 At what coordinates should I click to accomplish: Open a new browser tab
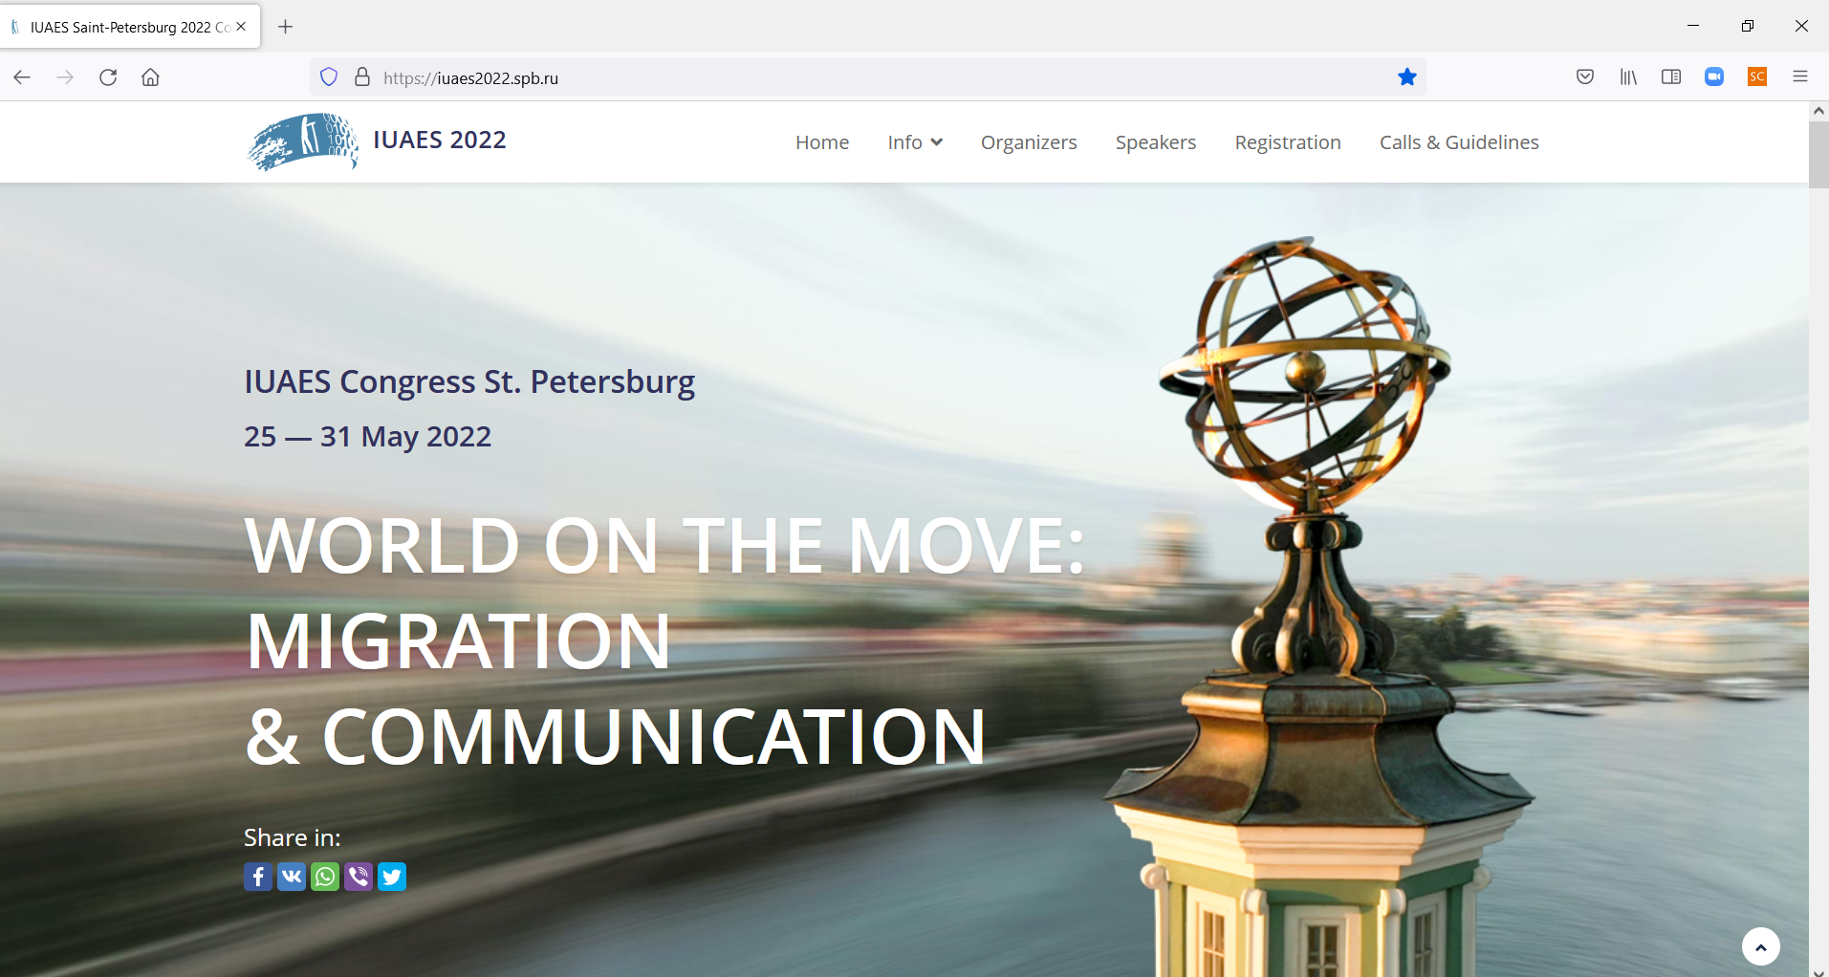pyautogui.click(x=285, y=27)
